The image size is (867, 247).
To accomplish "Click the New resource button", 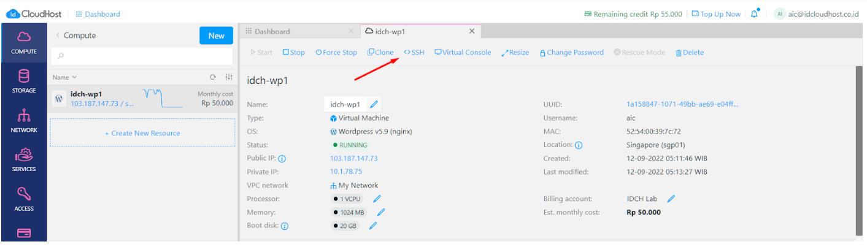I will (x=216, y=36).
